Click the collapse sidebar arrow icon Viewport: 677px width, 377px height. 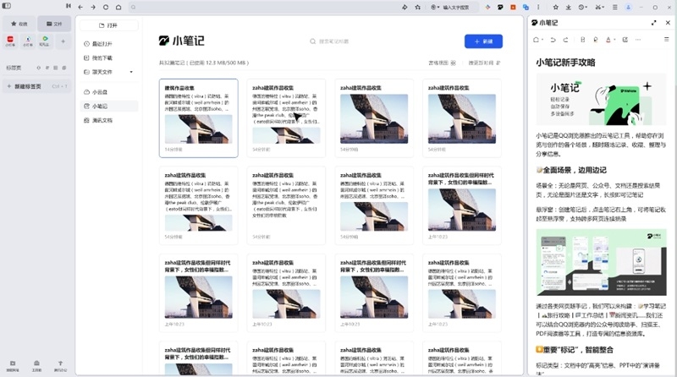69,6
